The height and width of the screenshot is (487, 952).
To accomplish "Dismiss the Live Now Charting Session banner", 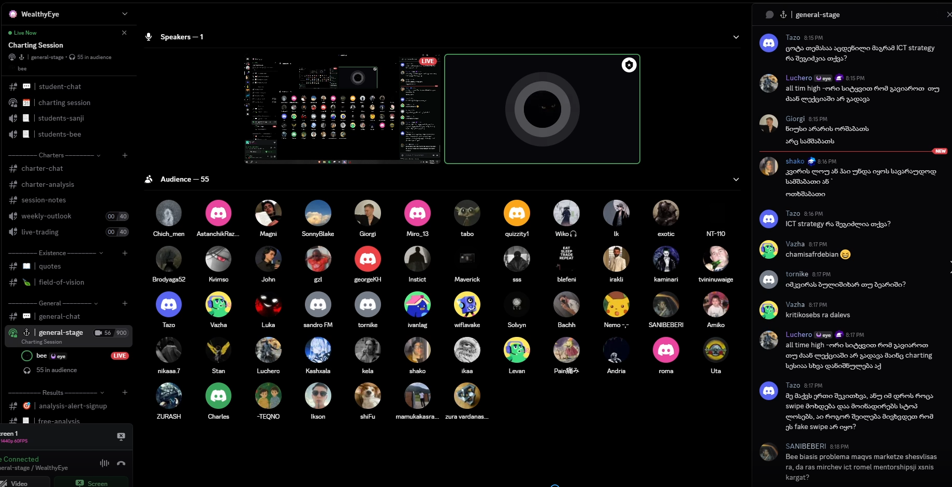I will pos(124,33).
